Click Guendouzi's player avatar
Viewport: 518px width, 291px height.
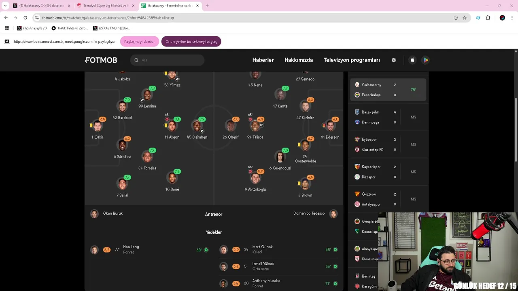pyautogui.click(x=280, y=157)
